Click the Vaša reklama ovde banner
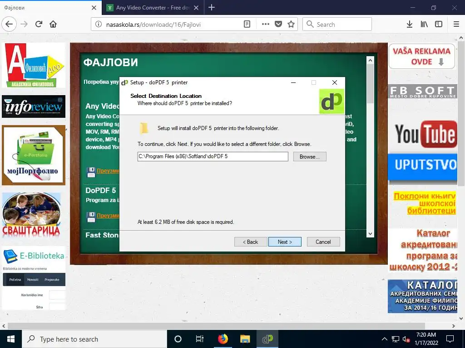465x348 pixels. click(422, 56)
